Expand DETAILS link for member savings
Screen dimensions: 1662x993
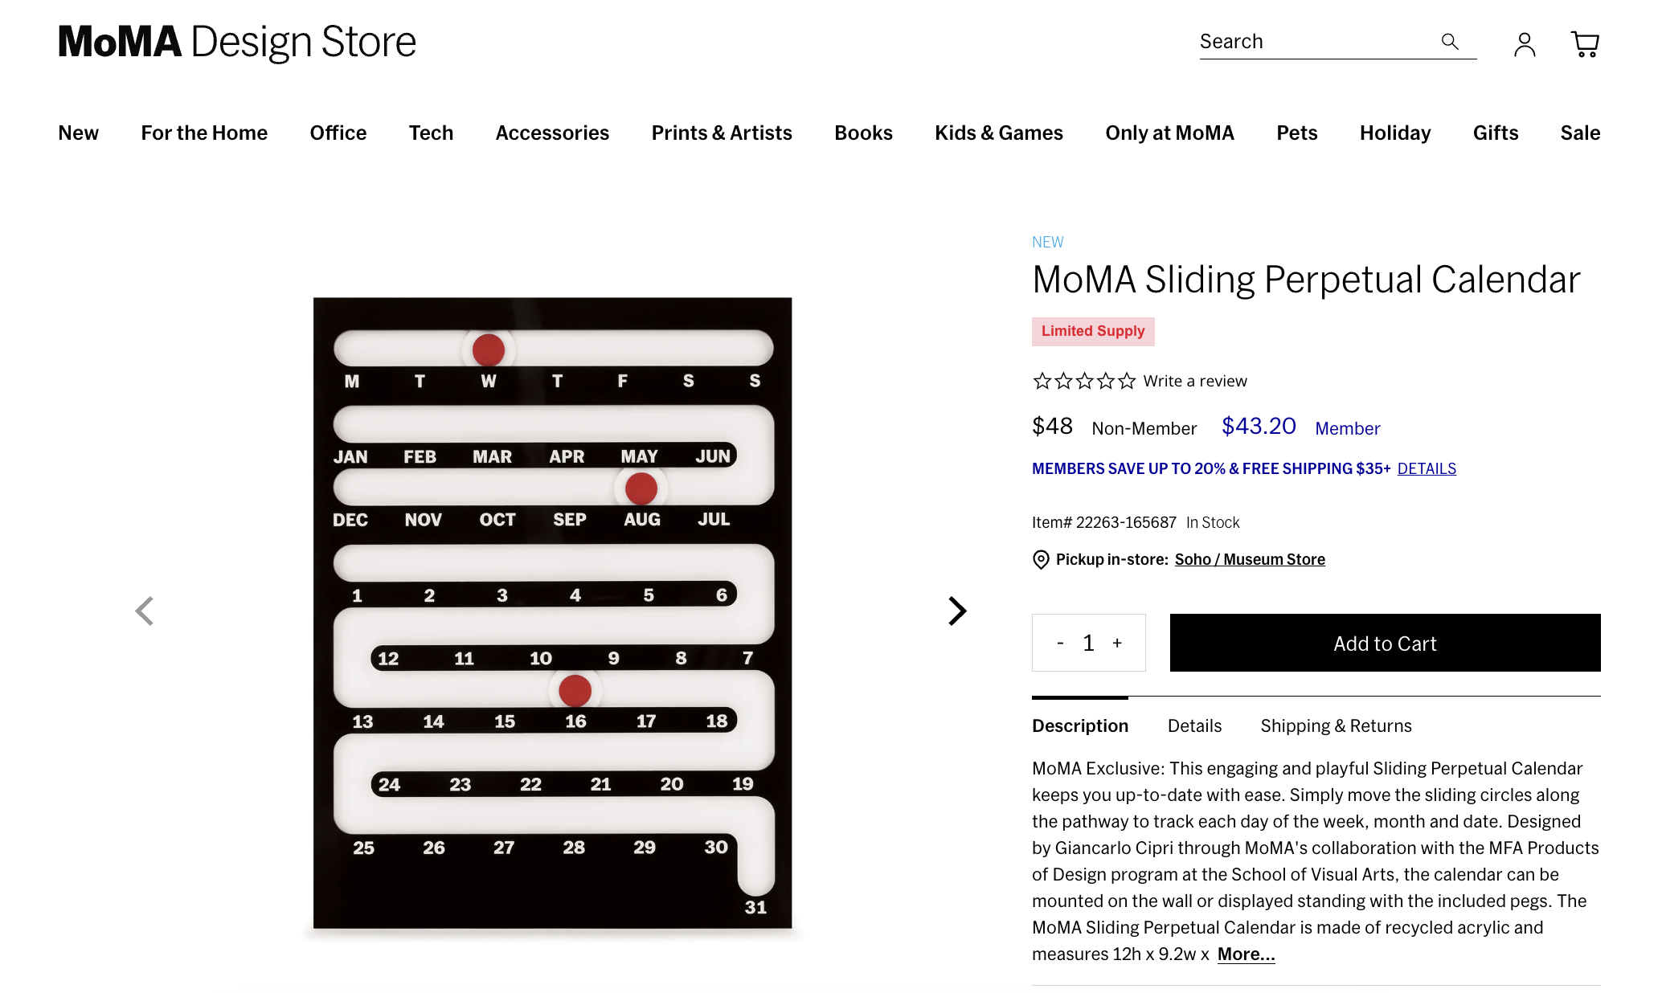click(x=1427, y=468)
